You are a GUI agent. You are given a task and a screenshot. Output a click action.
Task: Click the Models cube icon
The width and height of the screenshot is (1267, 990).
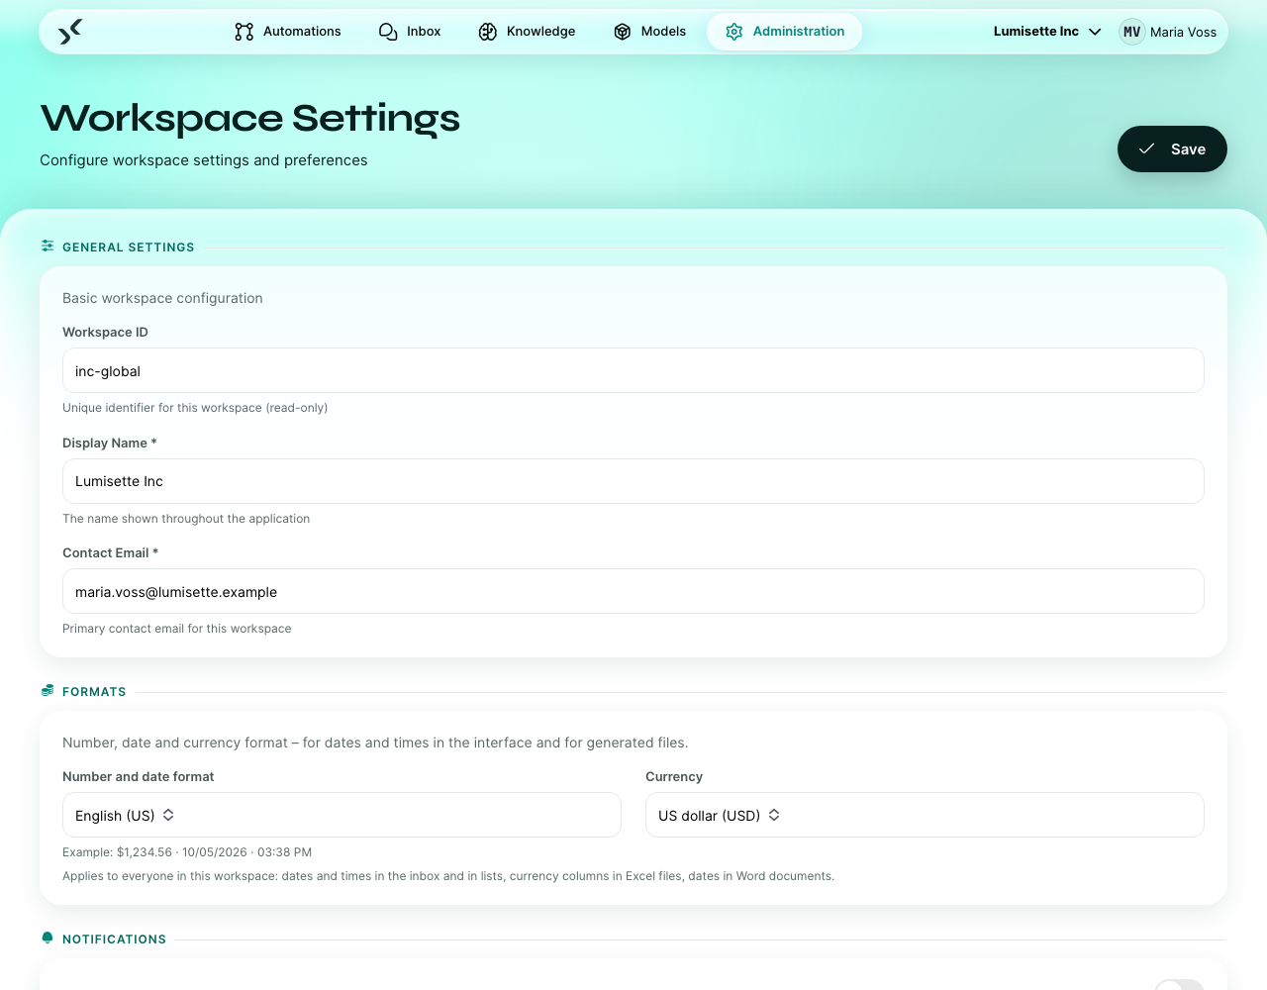coord(623,32)
